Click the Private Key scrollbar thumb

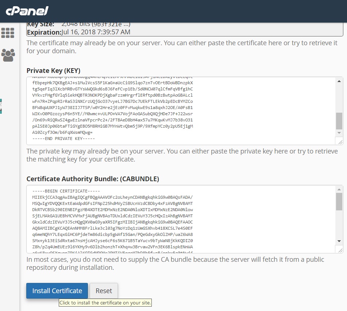(339, 121)
